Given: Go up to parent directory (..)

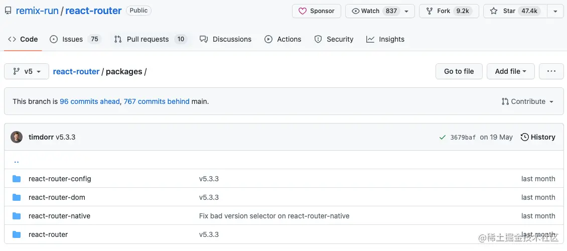Looking at the screenshot, I should (16, 161).
